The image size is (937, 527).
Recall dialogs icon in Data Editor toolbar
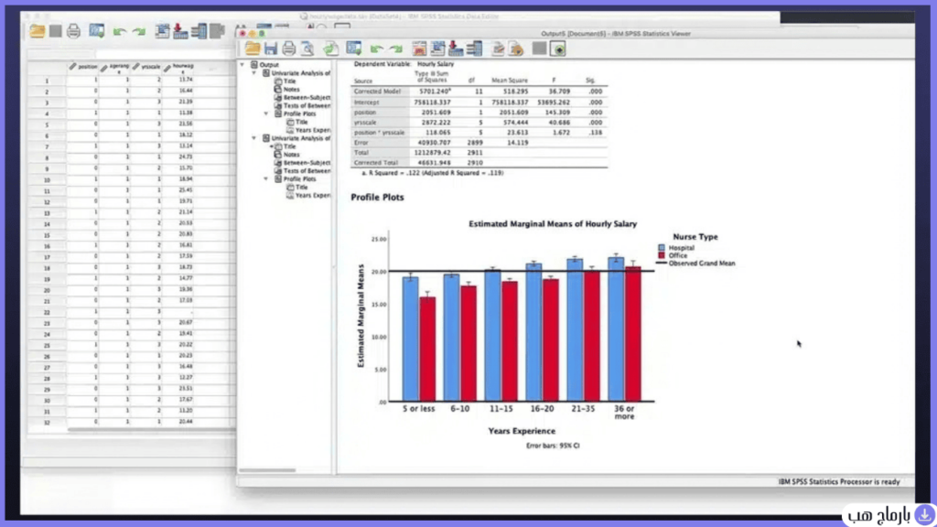click(x=97, y=30)
